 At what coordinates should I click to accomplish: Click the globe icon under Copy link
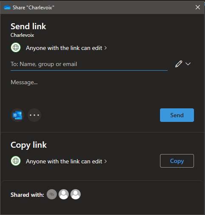(16, 161)
